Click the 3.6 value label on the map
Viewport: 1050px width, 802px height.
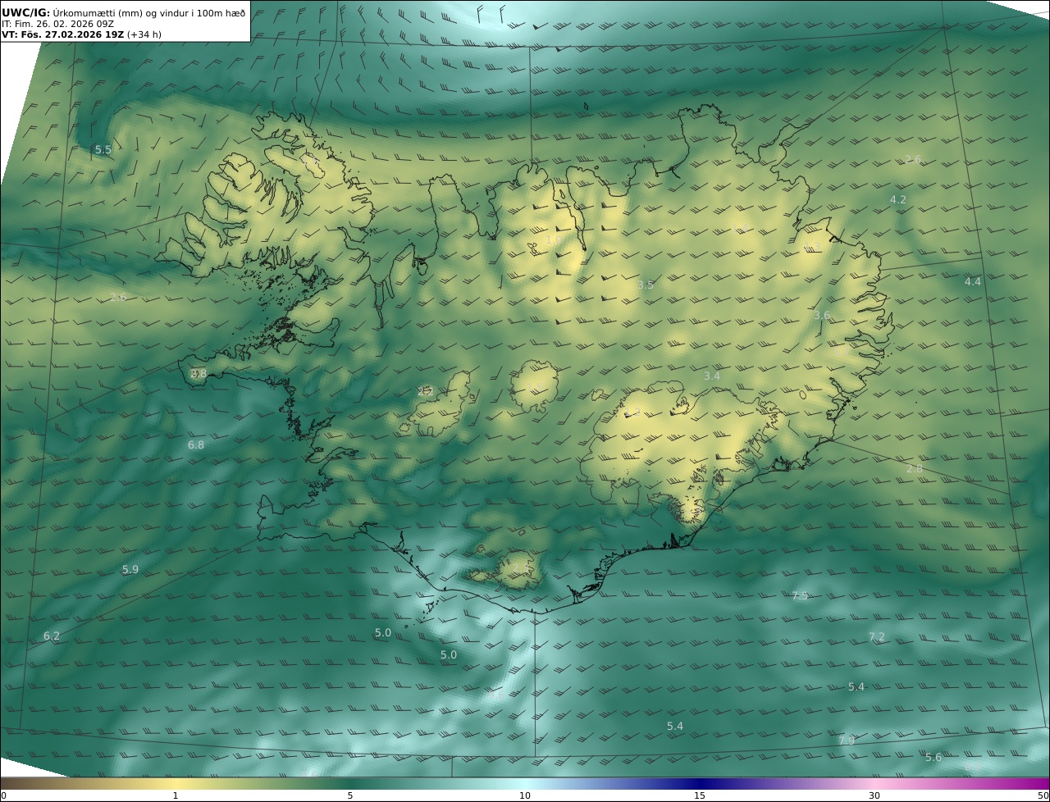pyautogui.click(x=822, y=315)
